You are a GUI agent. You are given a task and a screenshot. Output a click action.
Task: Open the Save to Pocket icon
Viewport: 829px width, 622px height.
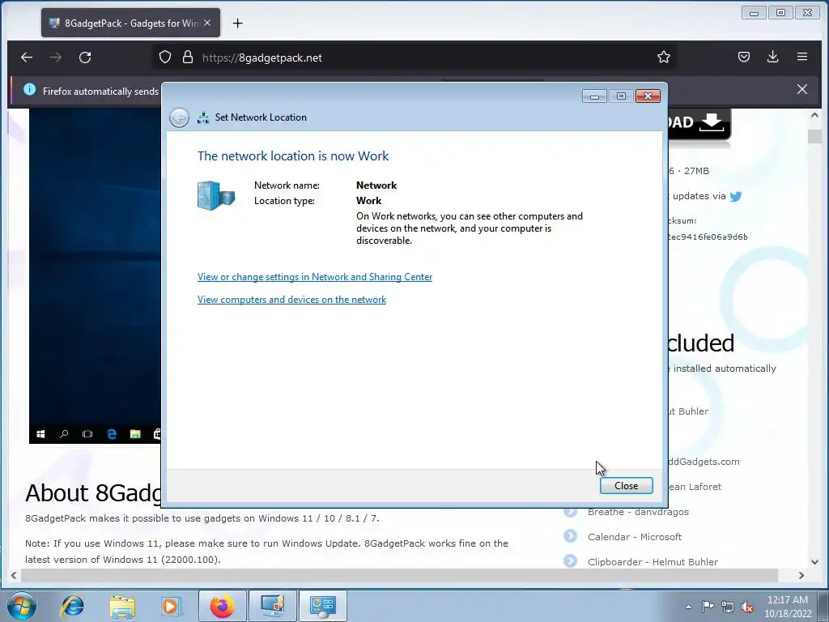744,58
